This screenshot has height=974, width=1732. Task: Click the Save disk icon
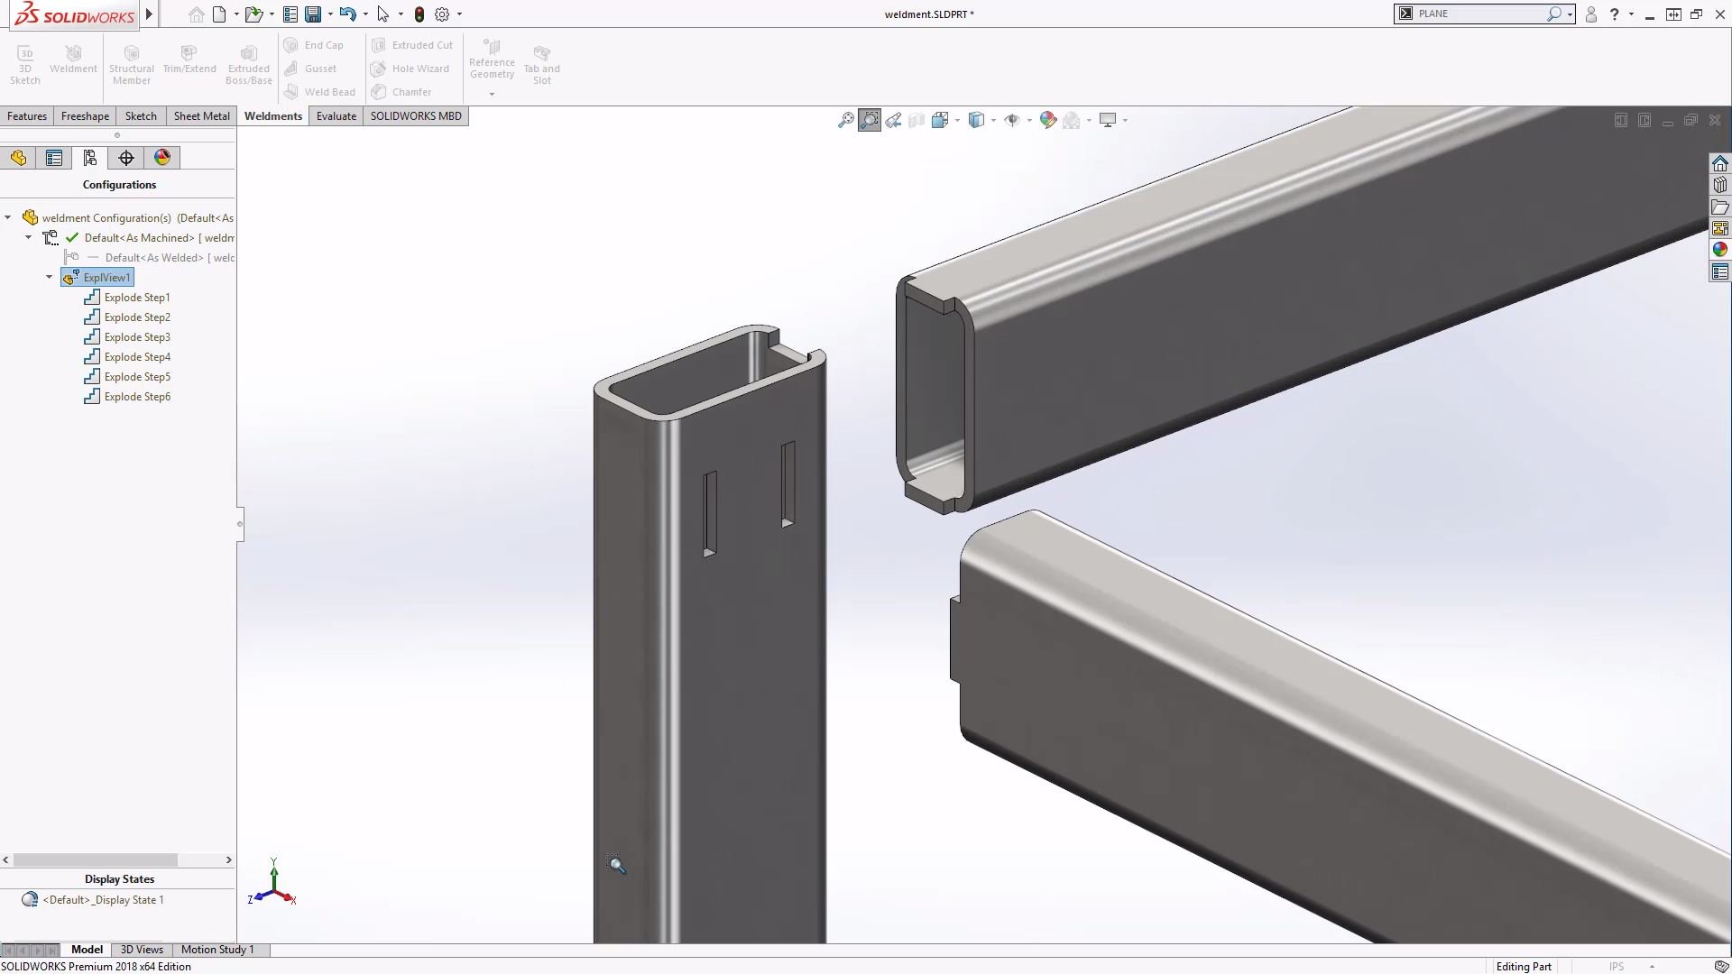[x=313, y=14]
